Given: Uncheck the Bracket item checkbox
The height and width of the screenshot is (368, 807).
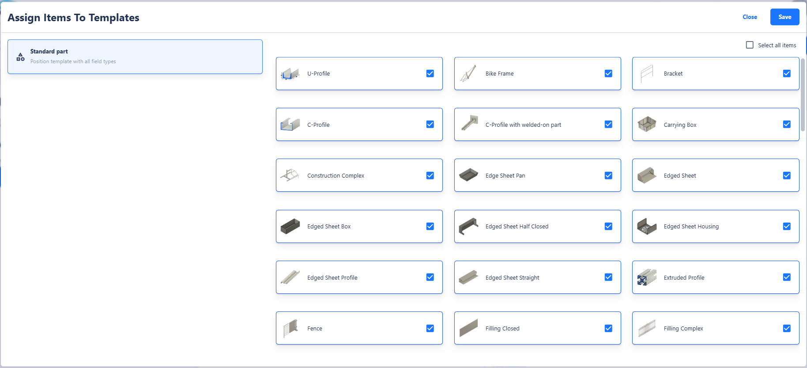Looking at the screenshot, I should [786, 74].
